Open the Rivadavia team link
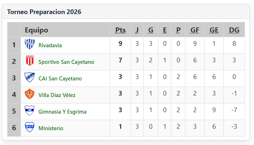 tap(50, 45)
